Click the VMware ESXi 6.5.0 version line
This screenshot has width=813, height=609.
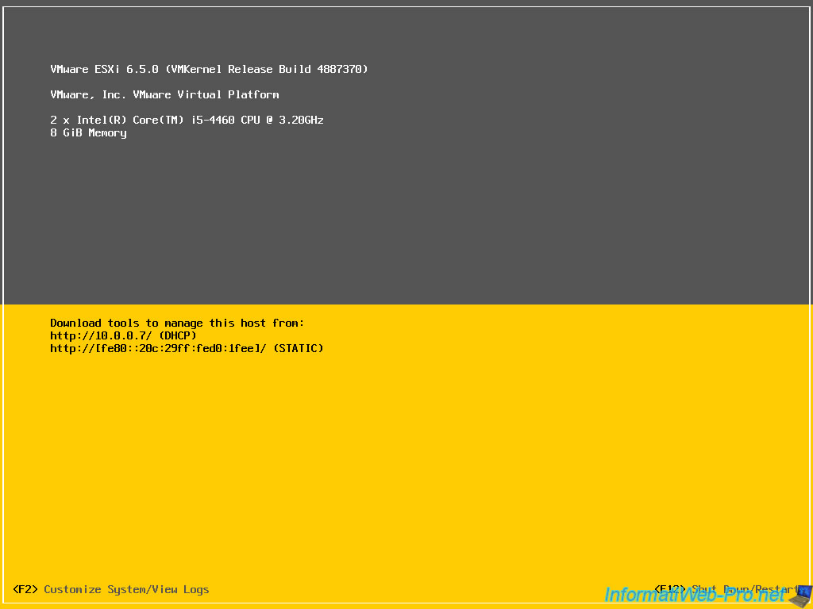coord(209,70)
